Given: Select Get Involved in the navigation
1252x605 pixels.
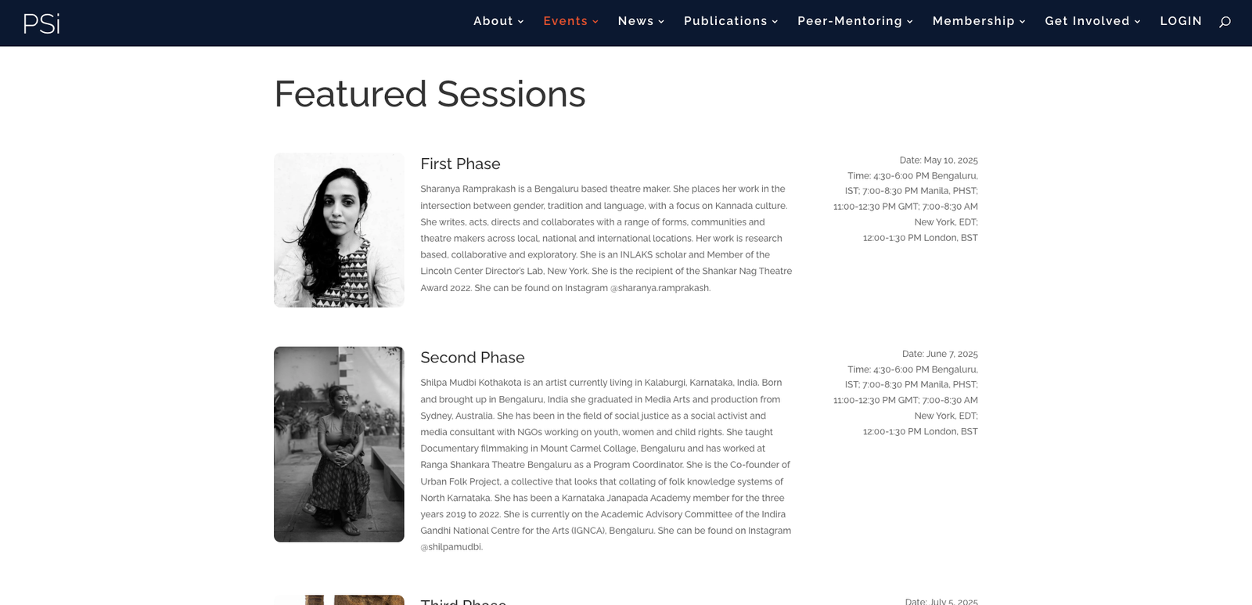Looking at the screenshot, I should [1087, 21].
